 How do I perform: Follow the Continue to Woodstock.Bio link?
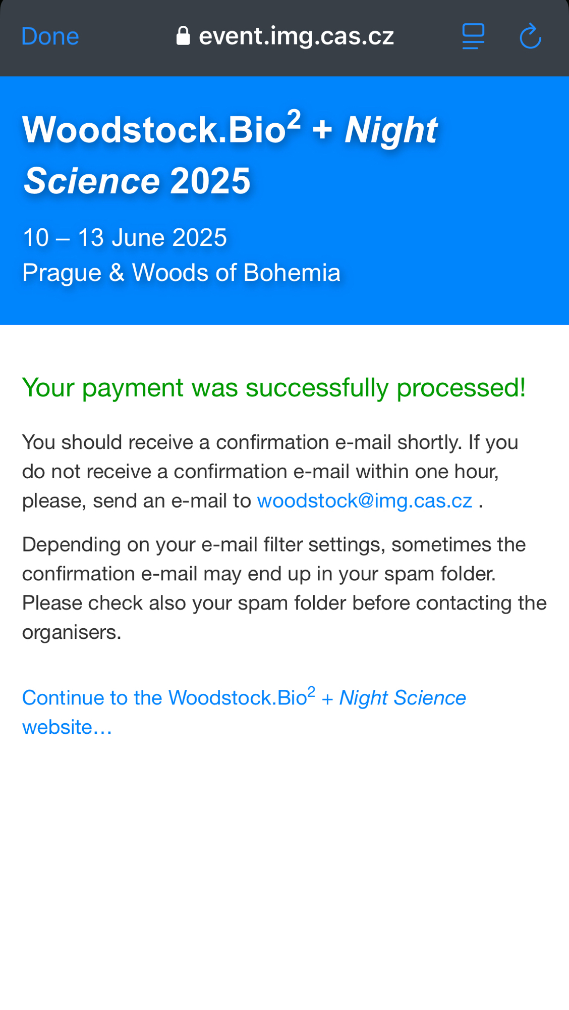coord(164,698)
